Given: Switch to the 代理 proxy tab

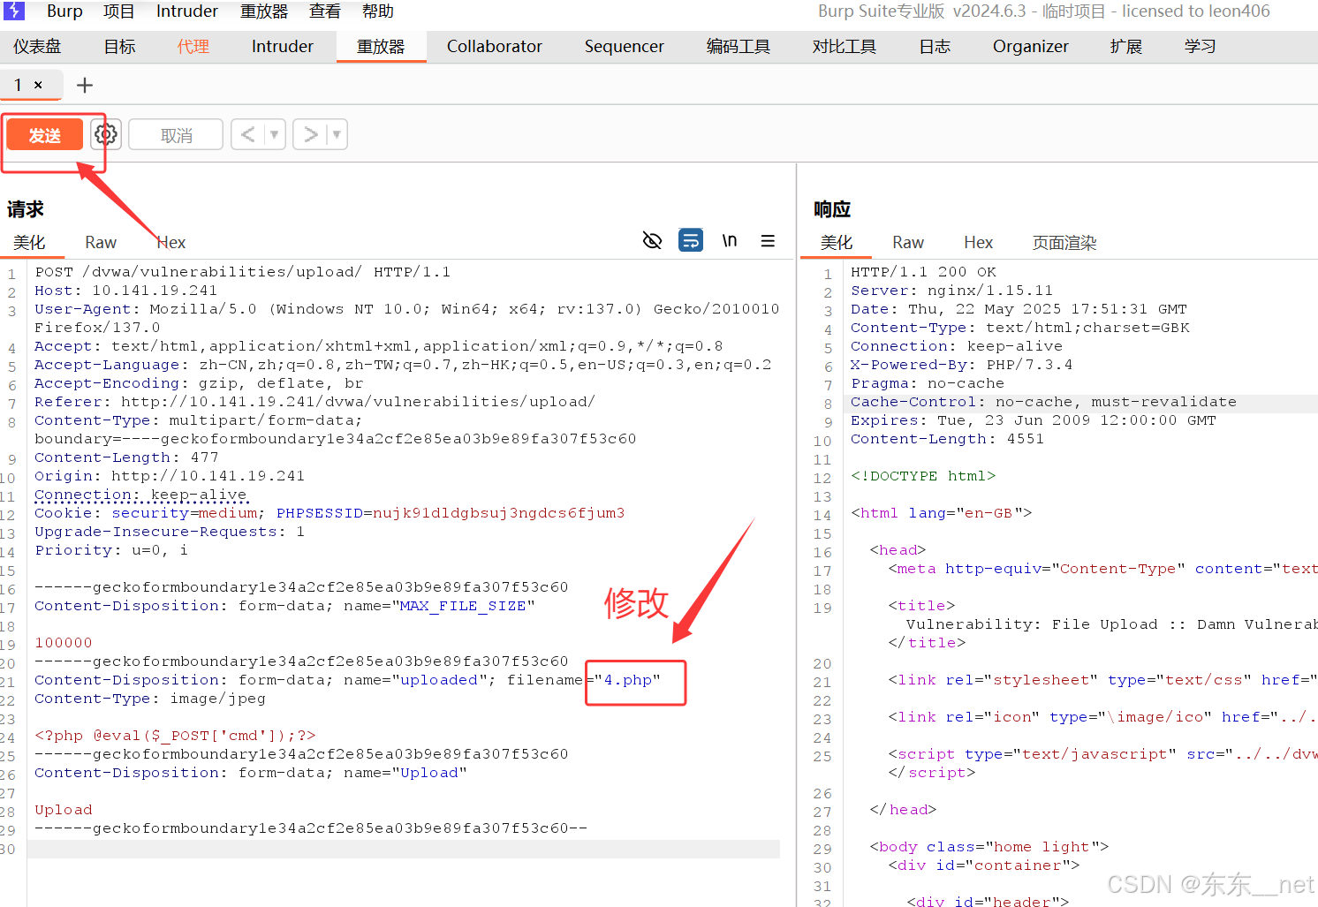Looking at the screenshot, I should (x=193, y=47).
